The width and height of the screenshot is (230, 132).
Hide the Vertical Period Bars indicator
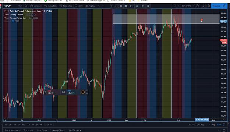point(30,18)
